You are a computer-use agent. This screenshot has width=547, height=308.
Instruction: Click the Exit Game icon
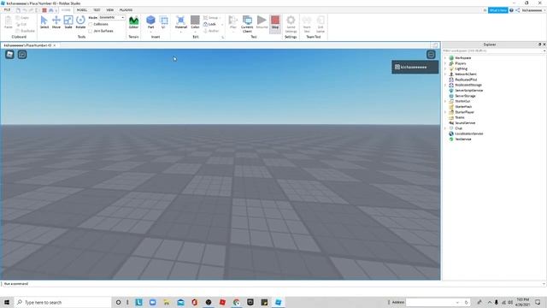point(321,24)
